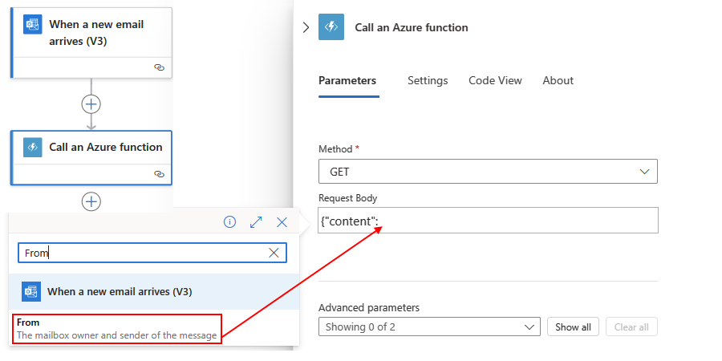722x361 pixels.
Task: Open the Method dropdown showing GET
Action: (488, 172)
